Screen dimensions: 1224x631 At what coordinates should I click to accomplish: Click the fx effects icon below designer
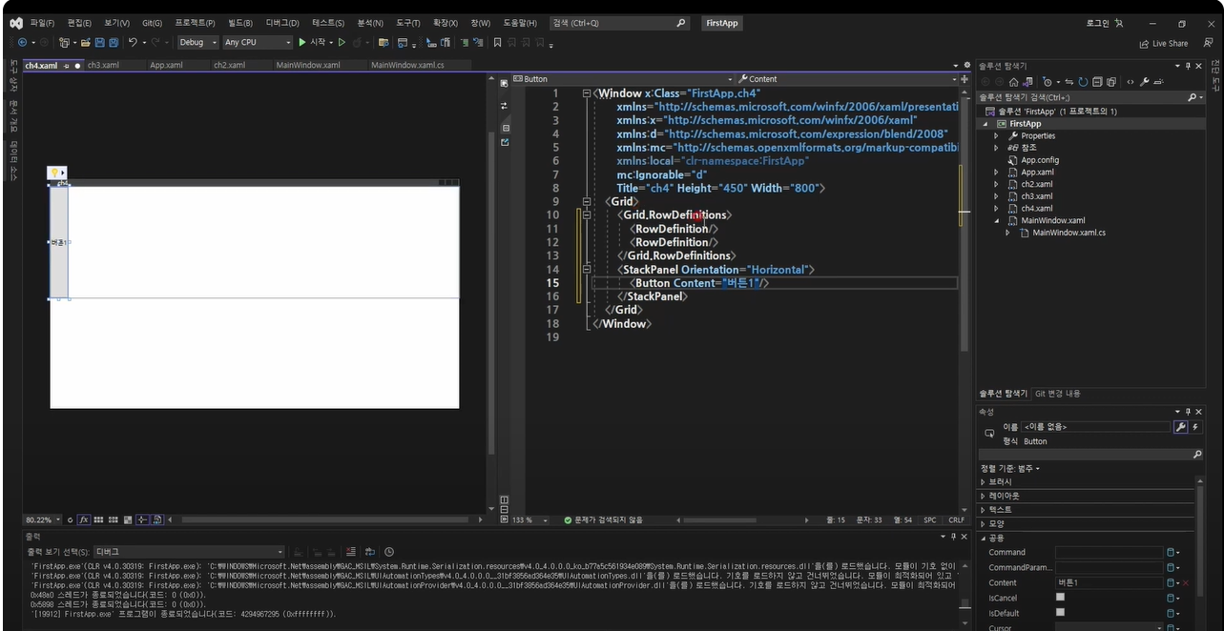(83, 519)
